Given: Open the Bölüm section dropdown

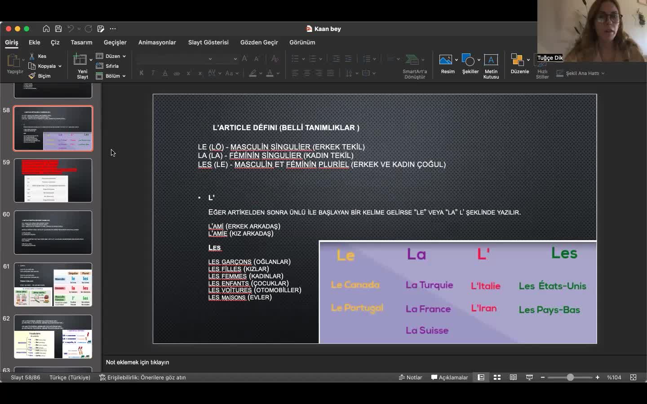Looking at the screenshot, I should (111, 76).
